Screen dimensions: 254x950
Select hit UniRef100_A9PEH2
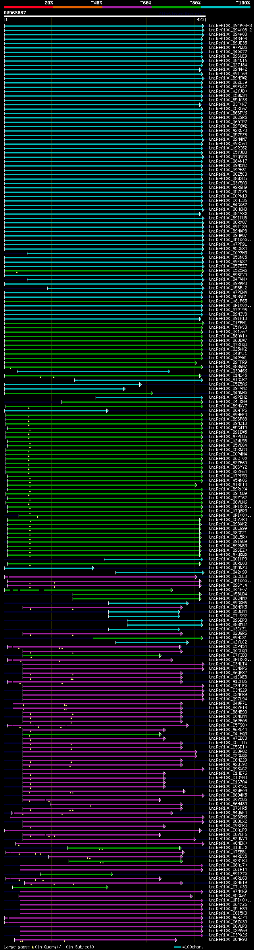pos(228,397)
